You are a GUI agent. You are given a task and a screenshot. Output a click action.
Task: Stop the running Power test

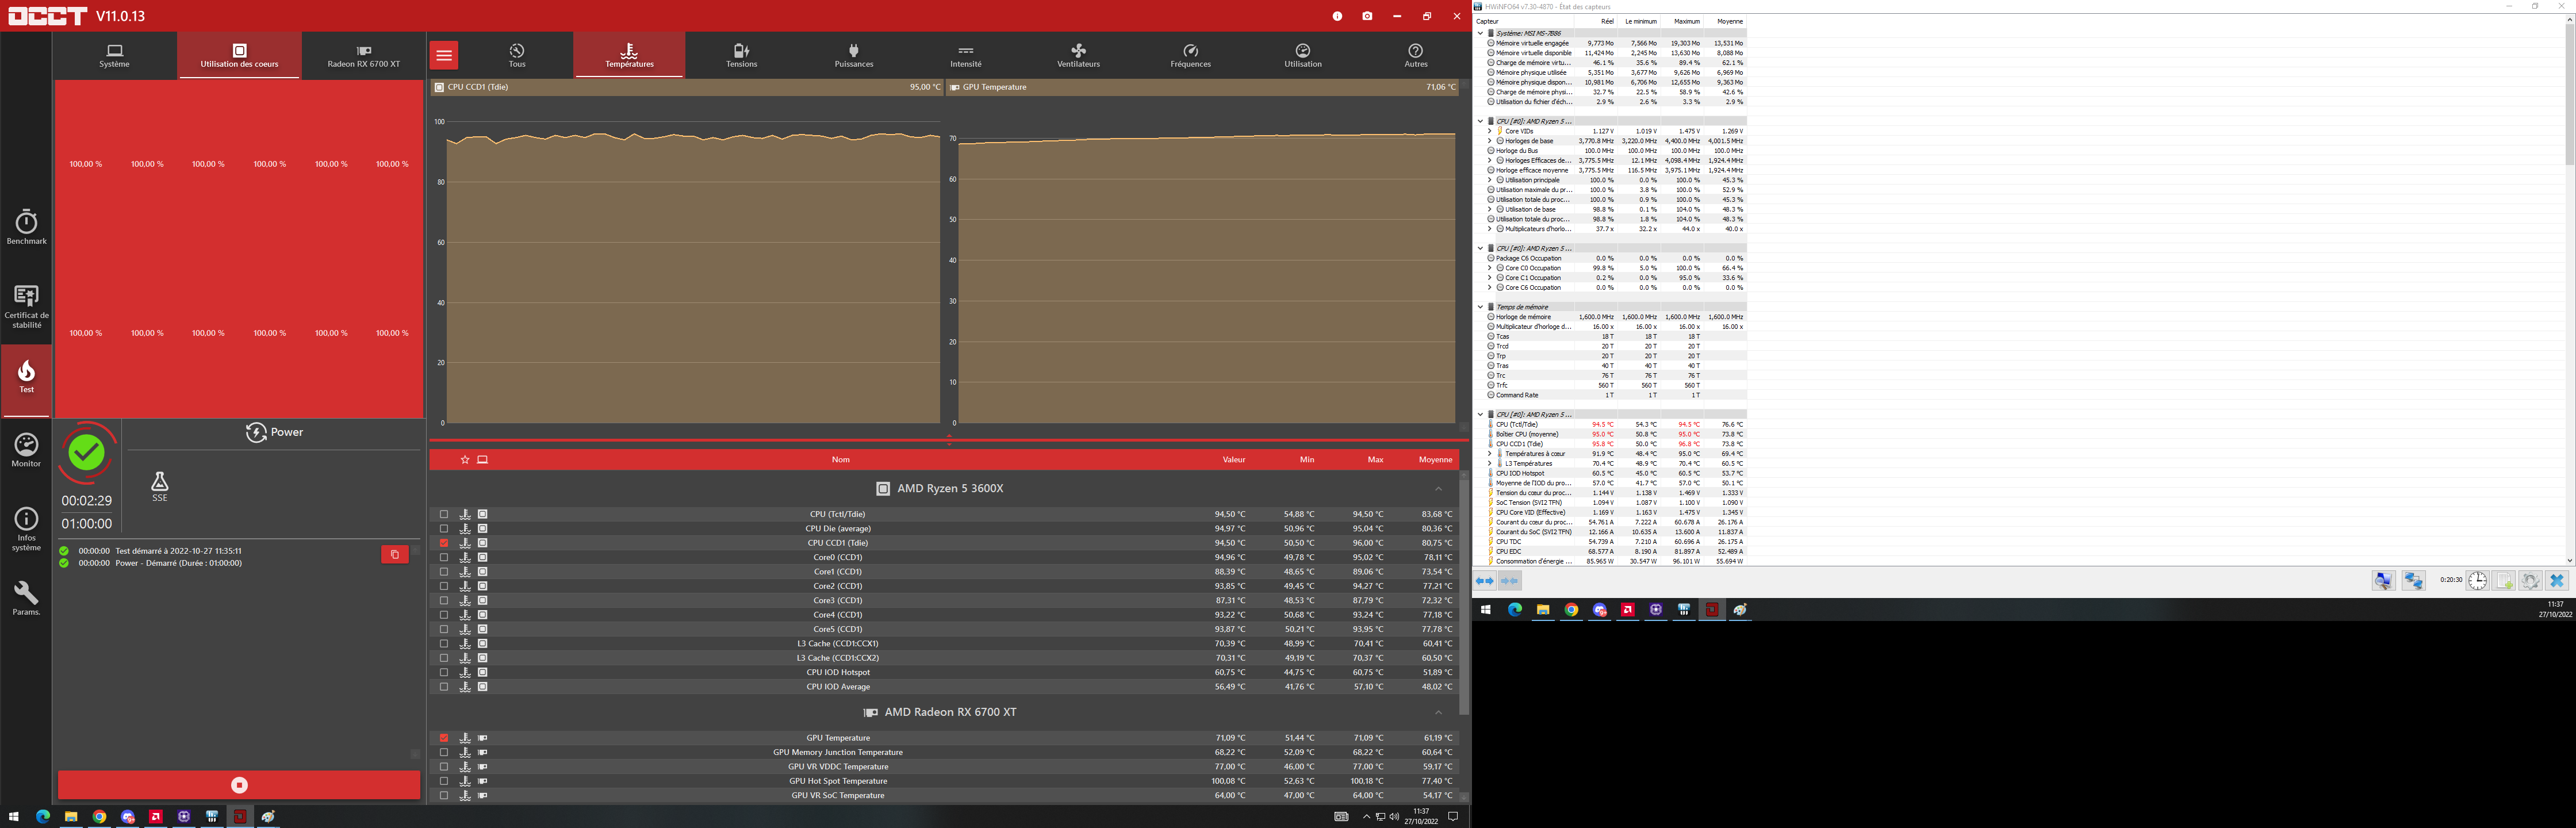tap(239, 785)
